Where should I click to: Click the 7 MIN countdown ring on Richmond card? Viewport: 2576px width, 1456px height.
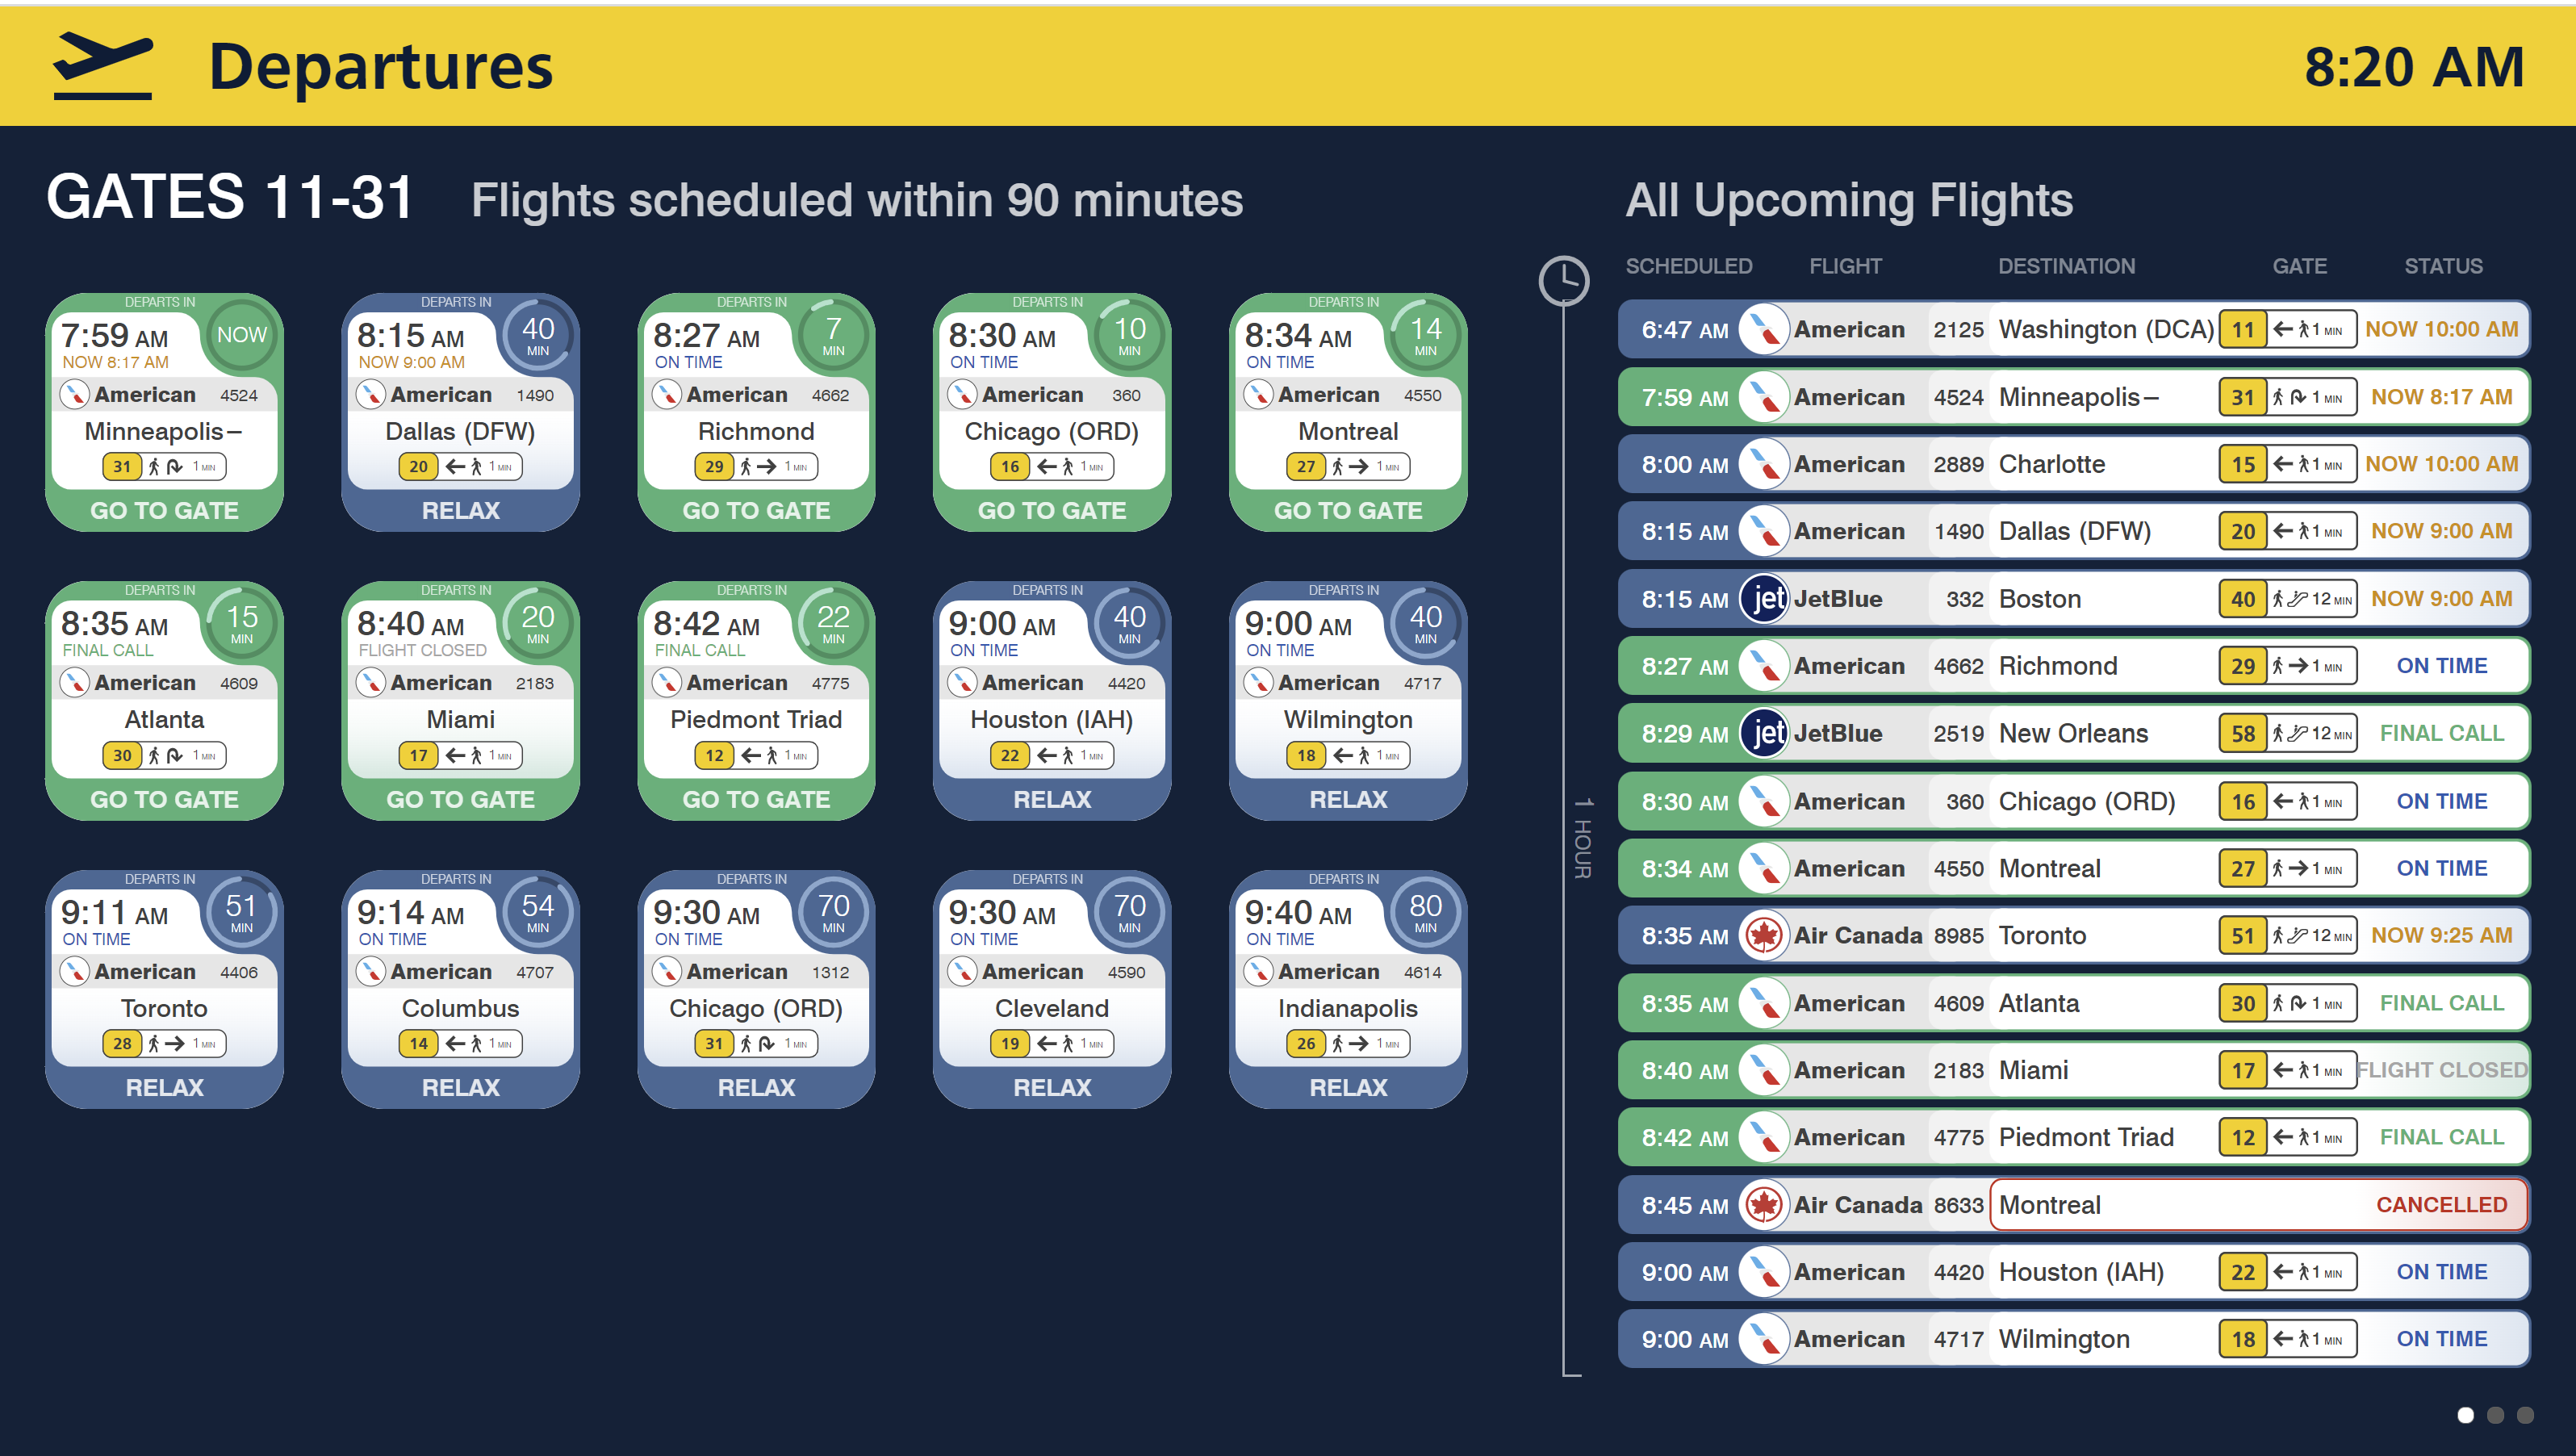(833, 335)
